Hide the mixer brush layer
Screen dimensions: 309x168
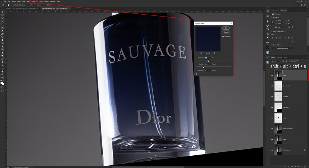pyautogui.click(x=272, y=129)
